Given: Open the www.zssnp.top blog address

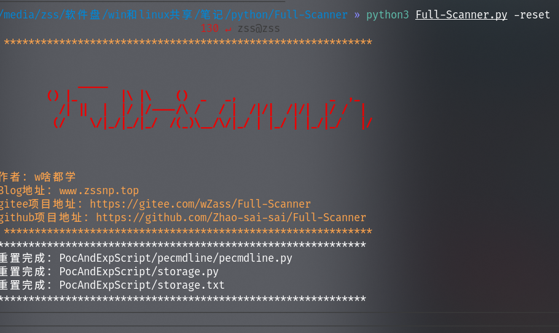Looking at the screenshot, I should point(99,190).
